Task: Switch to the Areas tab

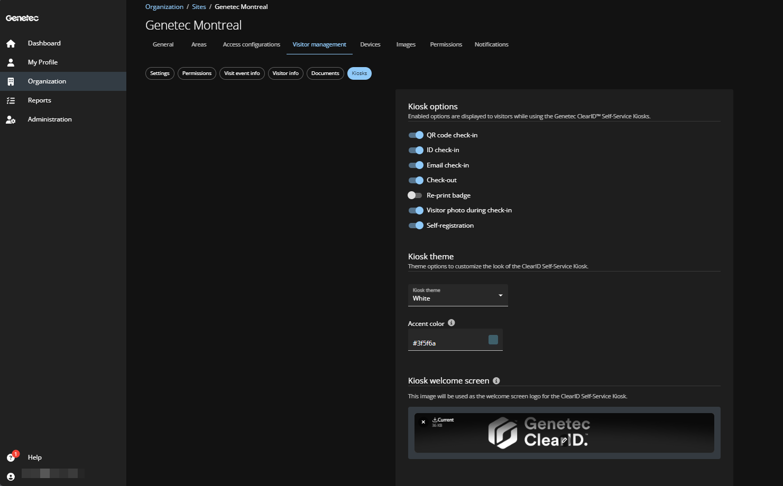Action: pos(199,44)
